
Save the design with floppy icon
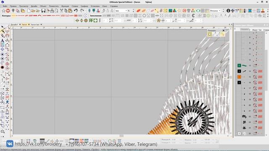click(43, 11)
